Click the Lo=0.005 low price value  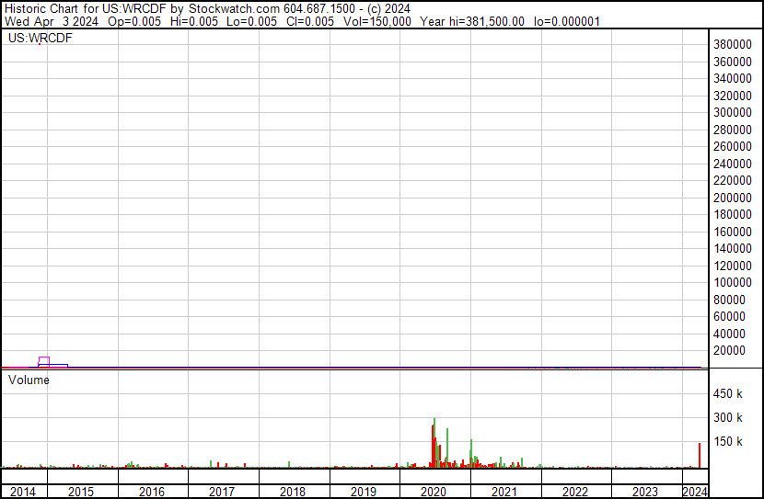(x=251, y=21)
